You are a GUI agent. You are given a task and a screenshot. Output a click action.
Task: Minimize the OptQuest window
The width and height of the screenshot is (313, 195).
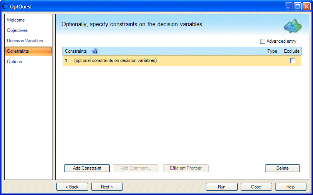[288, 7]
